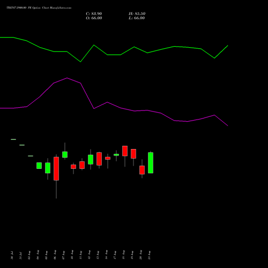Click the small red candle for 14 Aug
The image size is (268, 268).
108,158
